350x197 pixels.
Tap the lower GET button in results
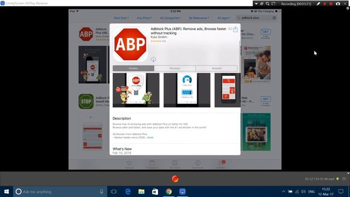tap(266, 99)
